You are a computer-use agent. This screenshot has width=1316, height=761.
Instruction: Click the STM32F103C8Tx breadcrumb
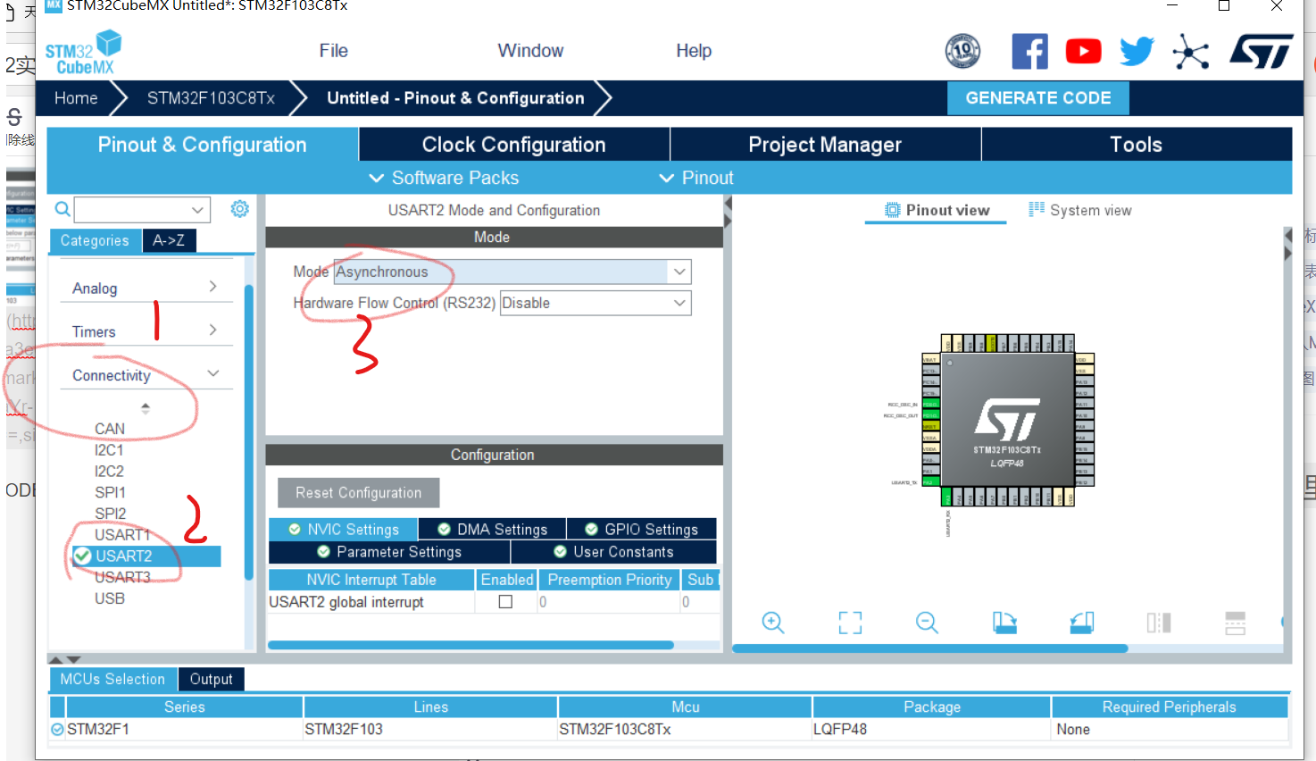tap(211, 98)
